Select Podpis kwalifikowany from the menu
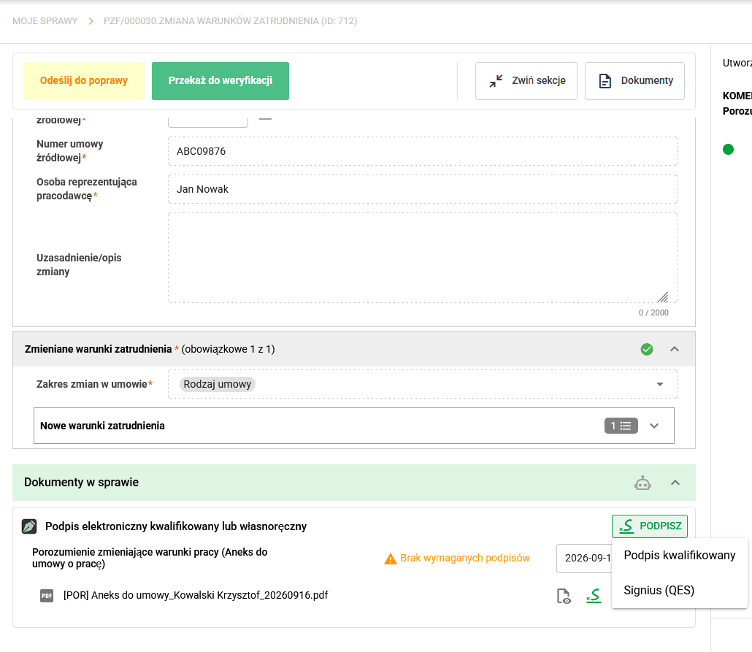 (x=679, y=555)
